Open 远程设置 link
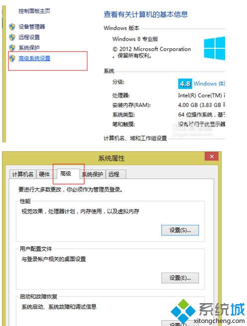The image size is (247, 326). pos(29,37)
